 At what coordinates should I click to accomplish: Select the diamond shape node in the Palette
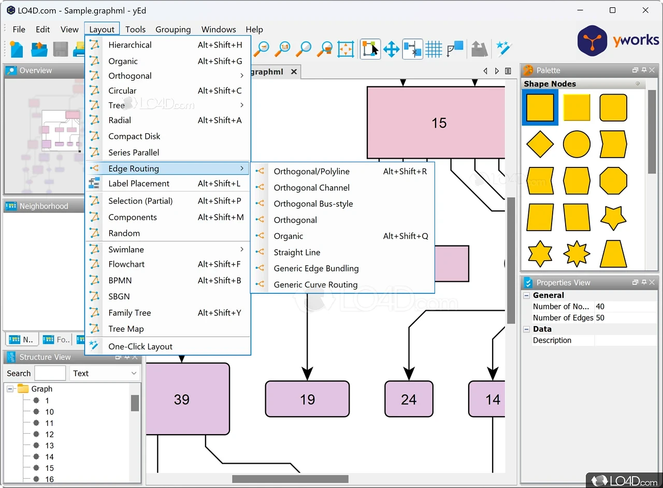click(540, 144)
